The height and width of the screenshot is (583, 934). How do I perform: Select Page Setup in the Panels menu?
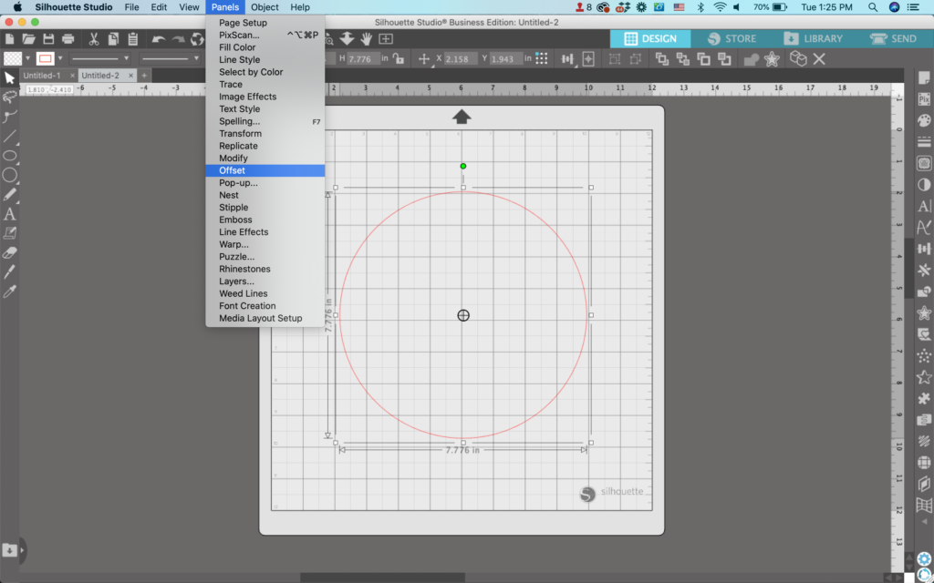(x=265, y=23)
